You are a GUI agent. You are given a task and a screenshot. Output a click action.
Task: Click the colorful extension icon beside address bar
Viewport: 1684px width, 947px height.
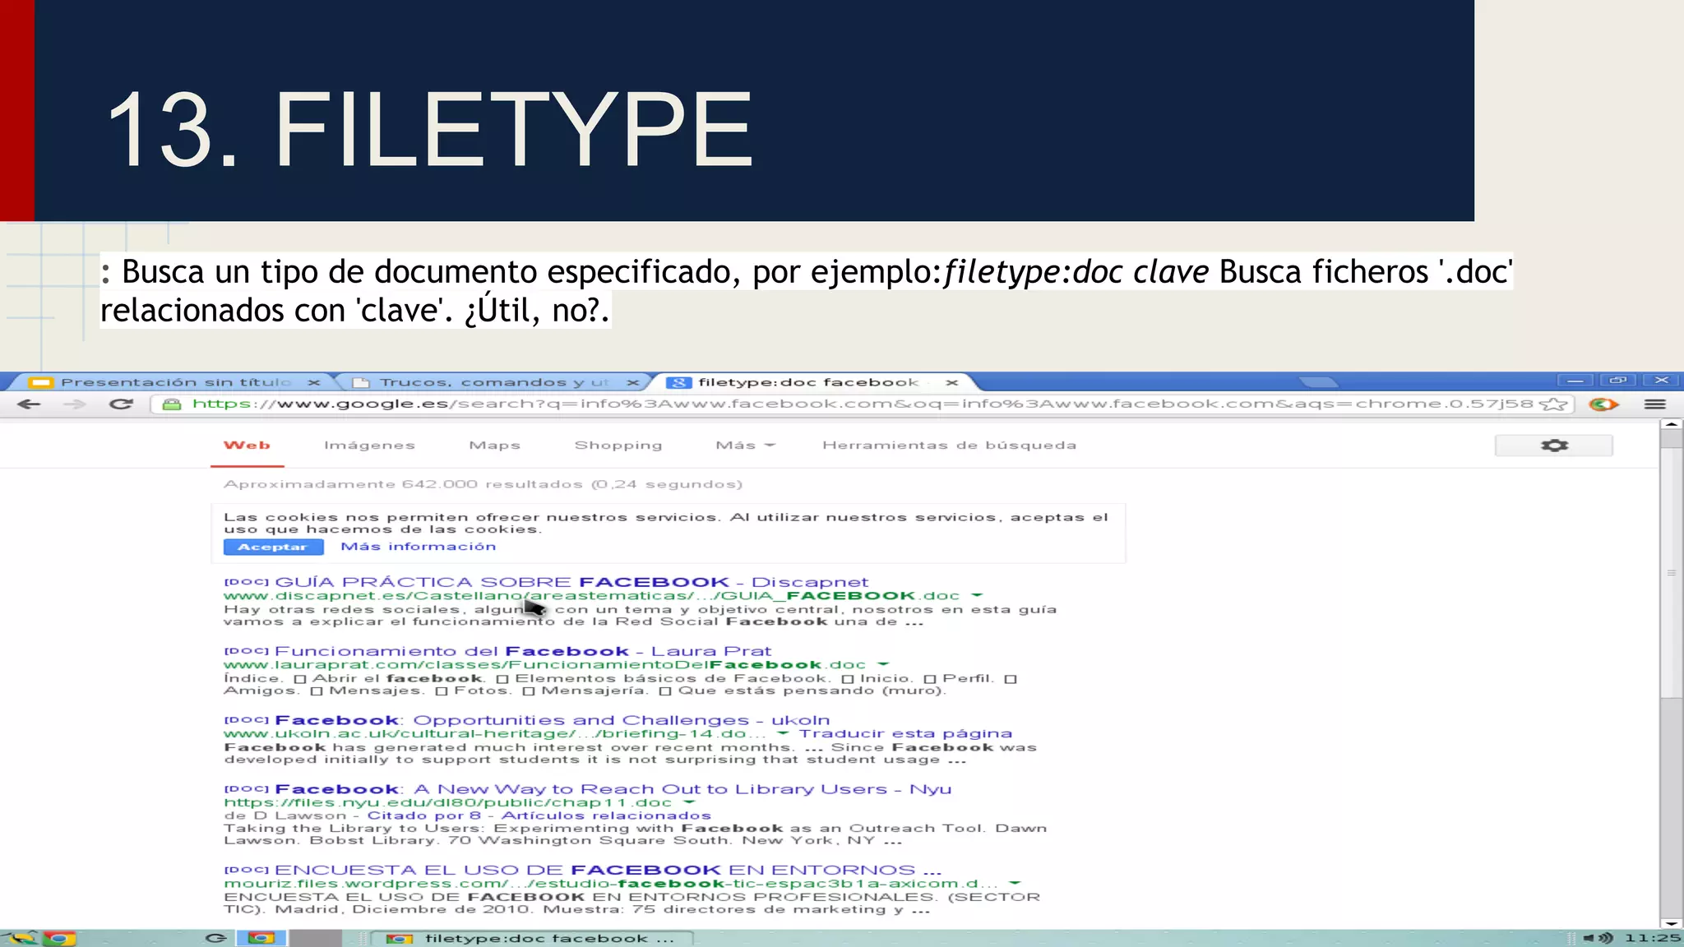[1603, 404]
